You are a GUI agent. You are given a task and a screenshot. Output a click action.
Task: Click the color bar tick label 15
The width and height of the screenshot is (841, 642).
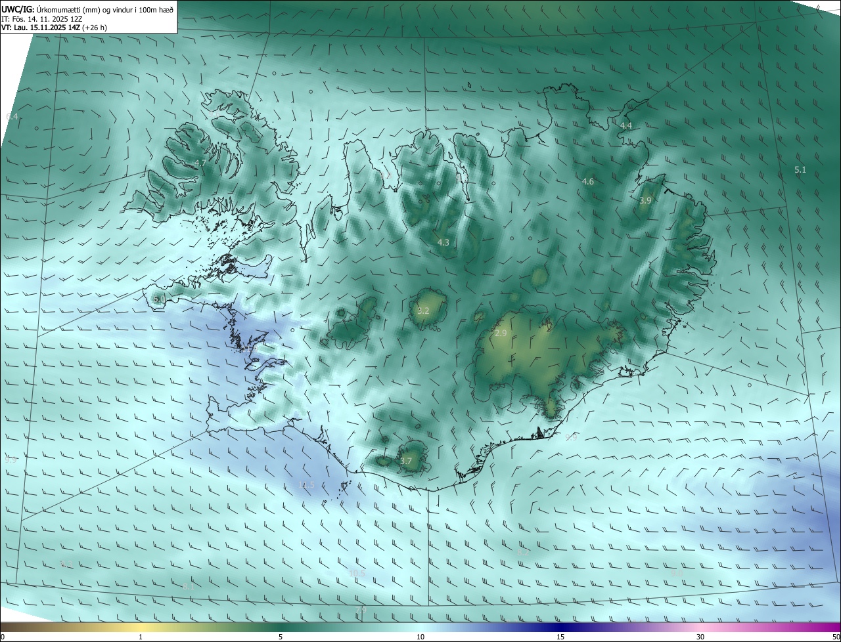tap(560, 637)
